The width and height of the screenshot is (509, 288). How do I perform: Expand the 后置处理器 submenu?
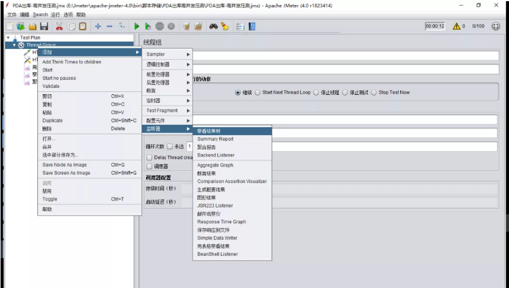point(167,82)
